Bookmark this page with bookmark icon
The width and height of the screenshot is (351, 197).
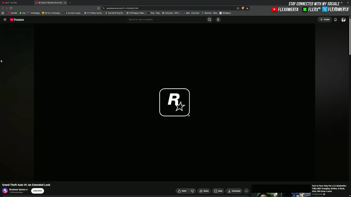98,8
